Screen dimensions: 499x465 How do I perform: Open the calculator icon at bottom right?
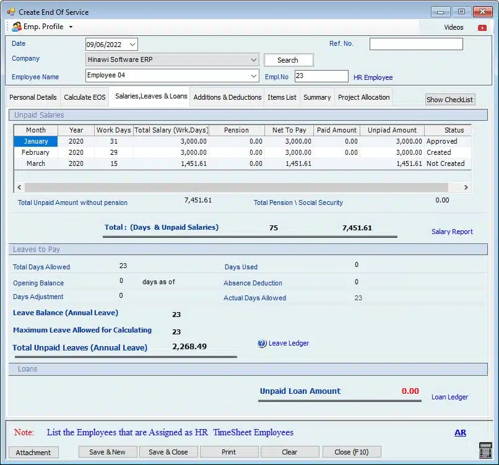(x=485, y=450)
